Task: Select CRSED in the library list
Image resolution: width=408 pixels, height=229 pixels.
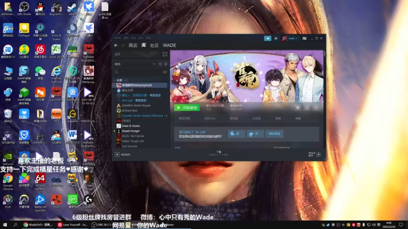Action: (141, 121)
